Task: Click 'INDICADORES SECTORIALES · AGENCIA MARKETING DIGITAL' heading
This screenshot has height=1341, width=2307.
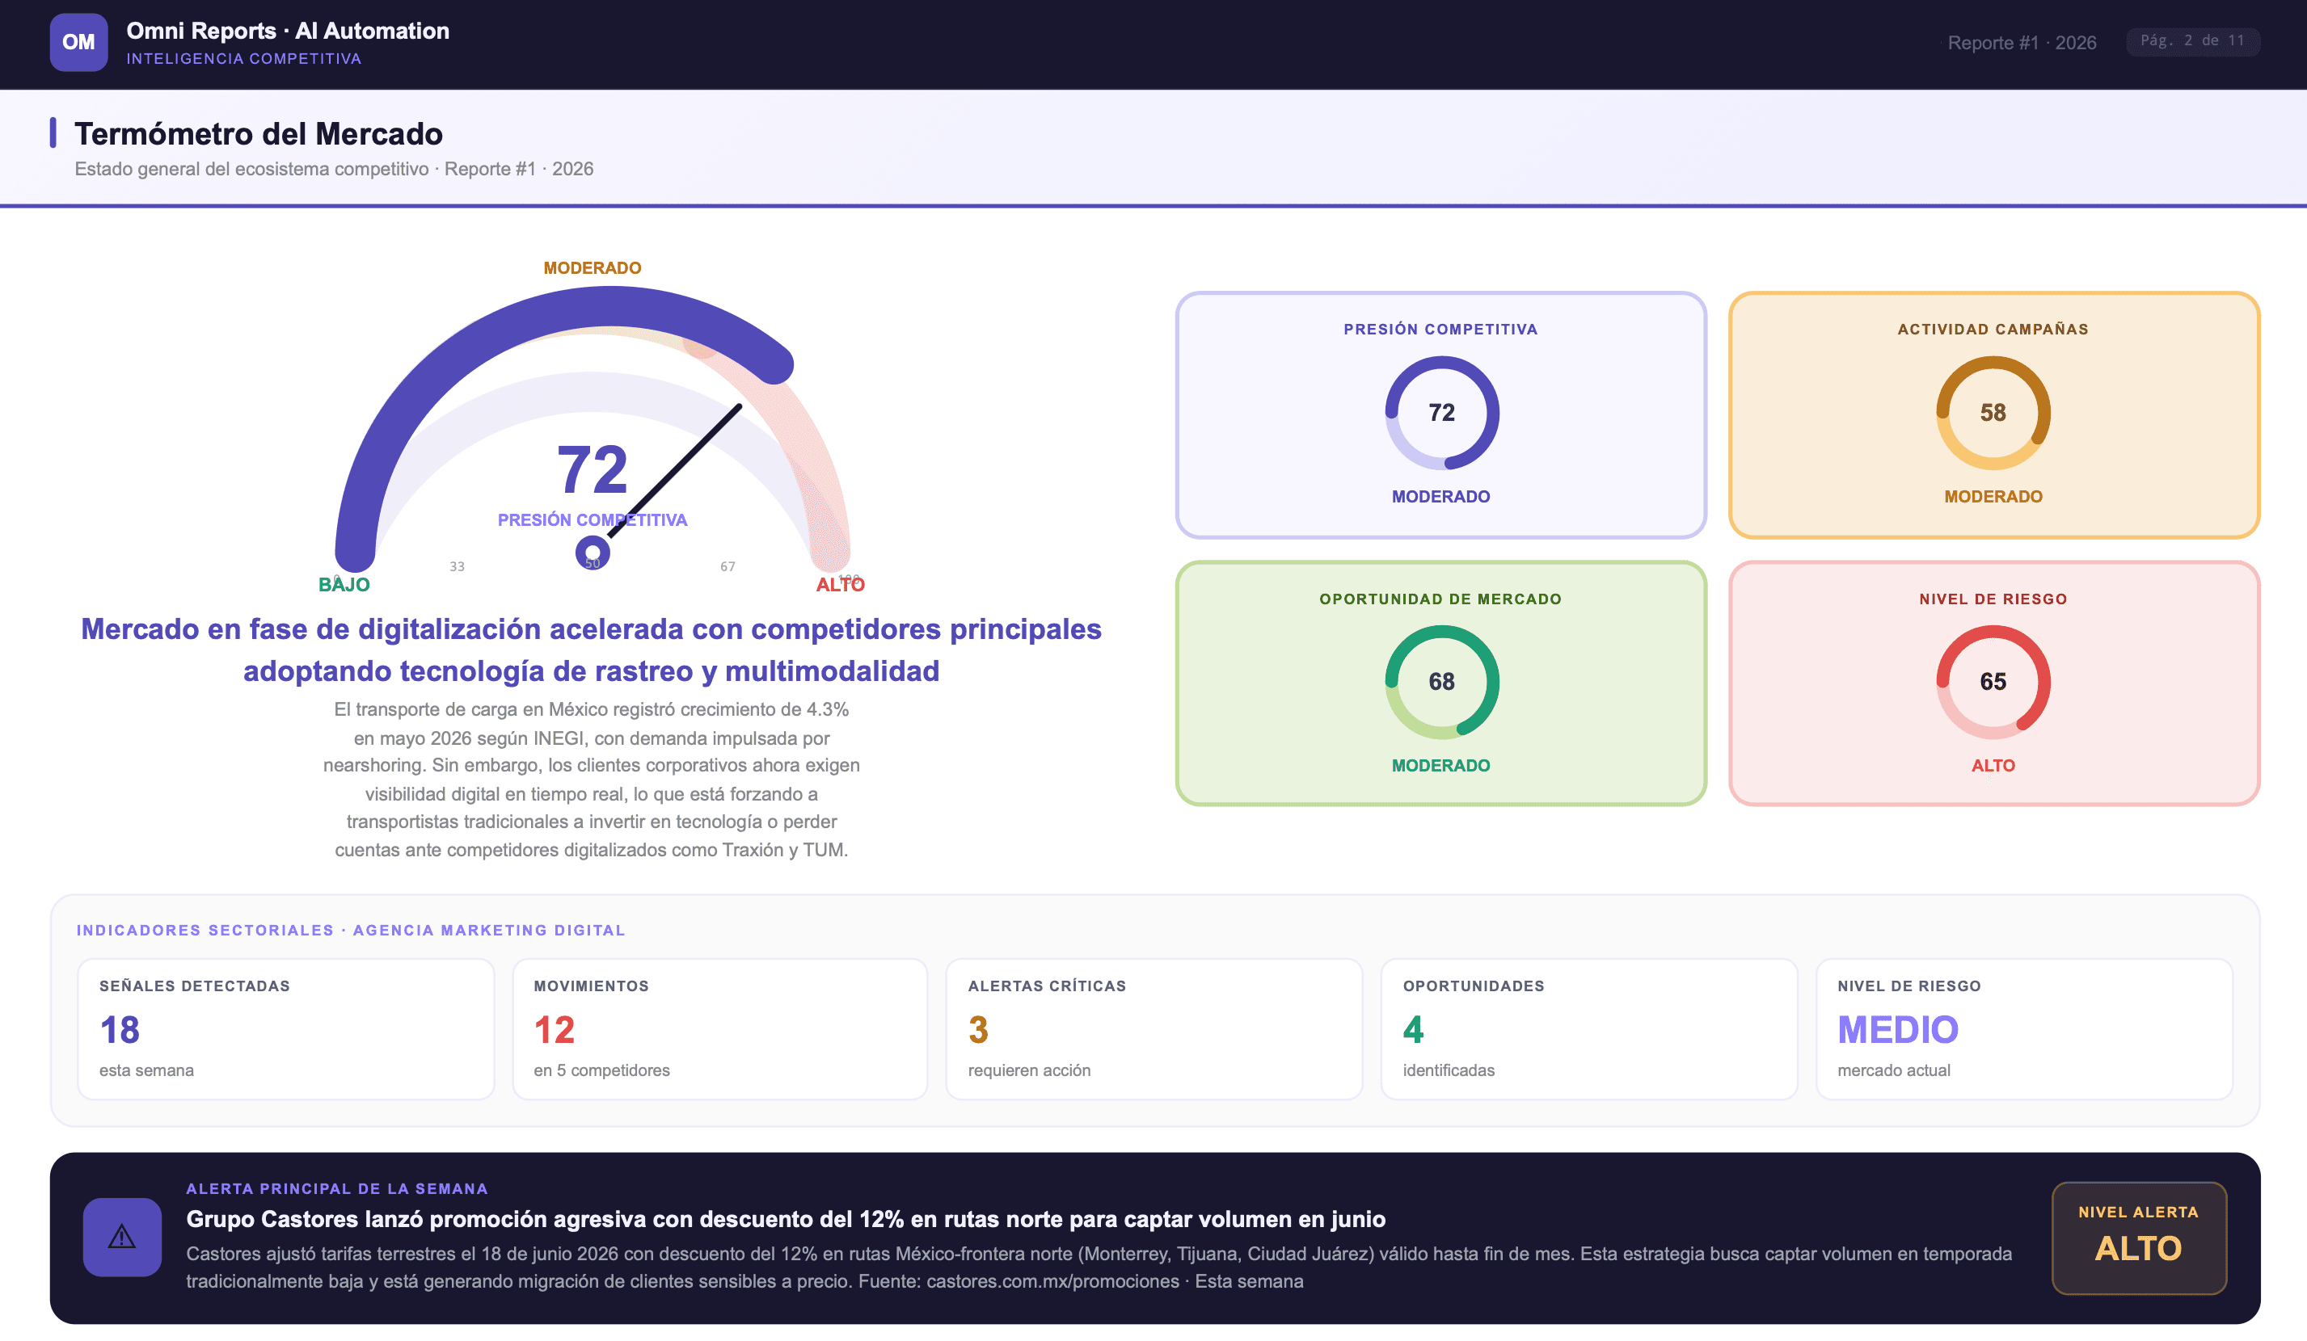Action: 351,931
